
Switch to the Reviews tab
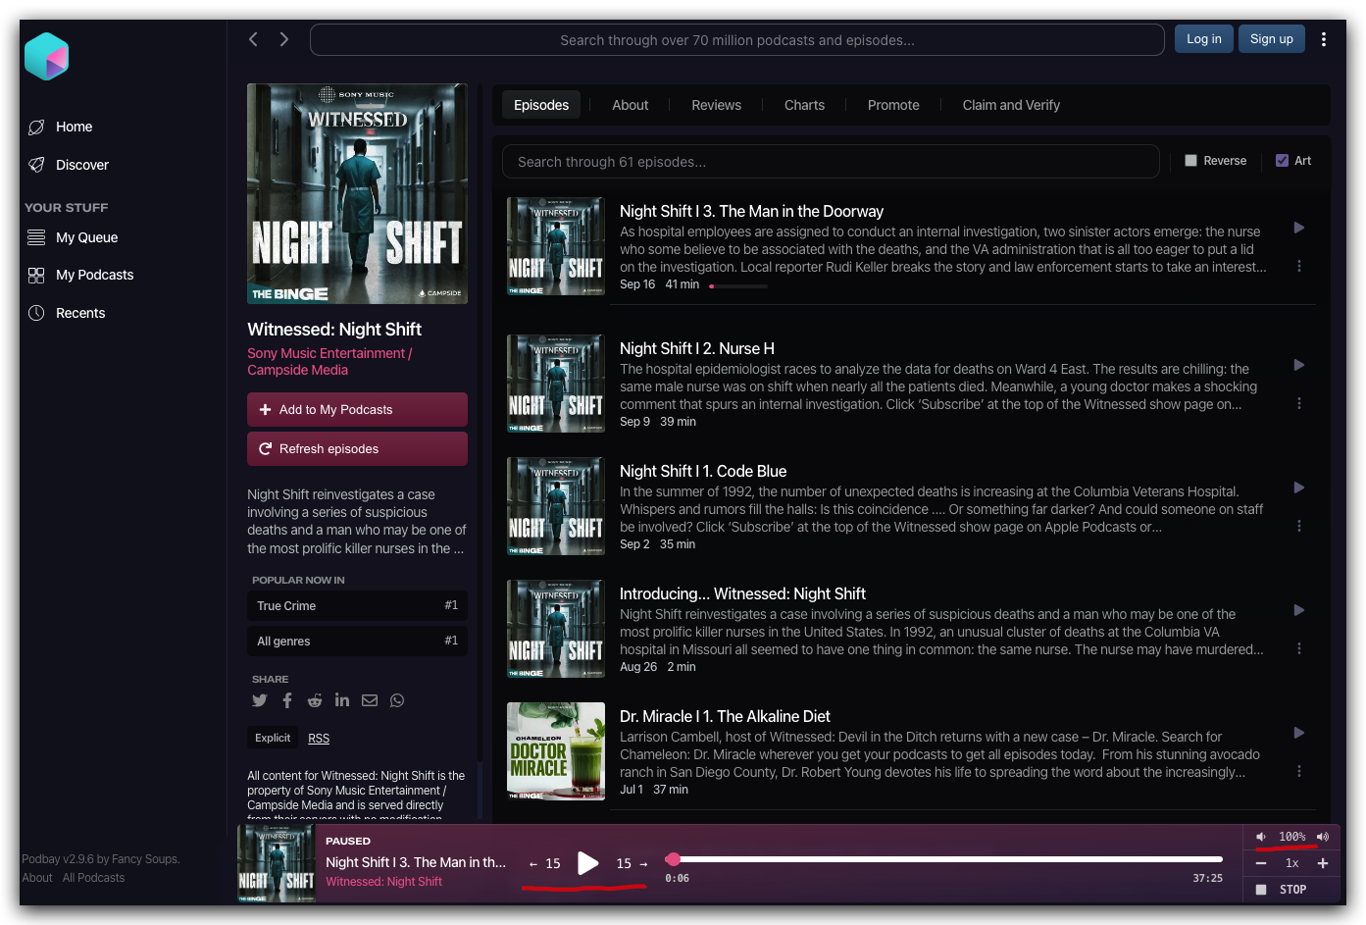point(717,105)
